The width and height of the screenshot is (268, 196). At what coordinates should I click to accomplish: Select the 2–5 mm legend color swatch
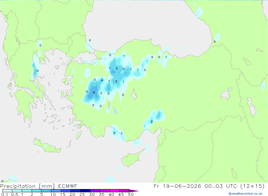click(x=36, y=191)
